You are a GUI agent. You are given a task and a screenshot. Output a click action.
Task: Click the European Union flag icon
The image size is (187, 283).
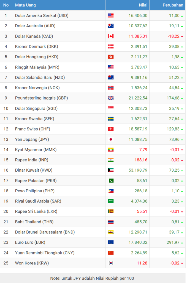(111, 242)
